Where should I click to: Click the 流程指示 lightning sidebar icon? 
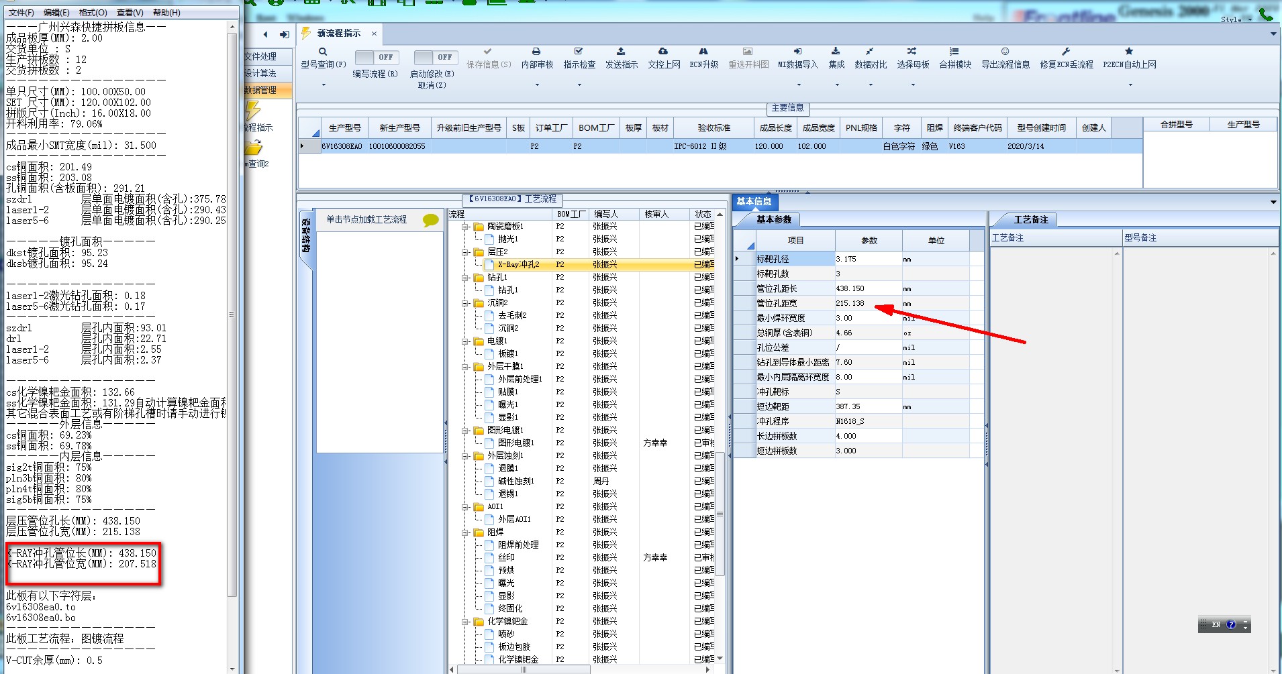coord(252,111)
